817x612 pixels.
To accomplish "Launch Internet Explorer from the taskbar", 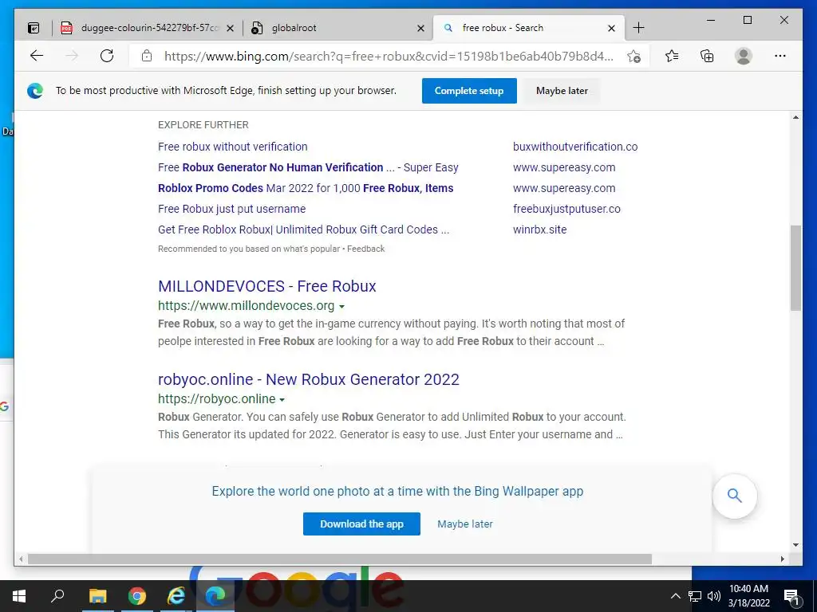I will click(x=176, y=596).
